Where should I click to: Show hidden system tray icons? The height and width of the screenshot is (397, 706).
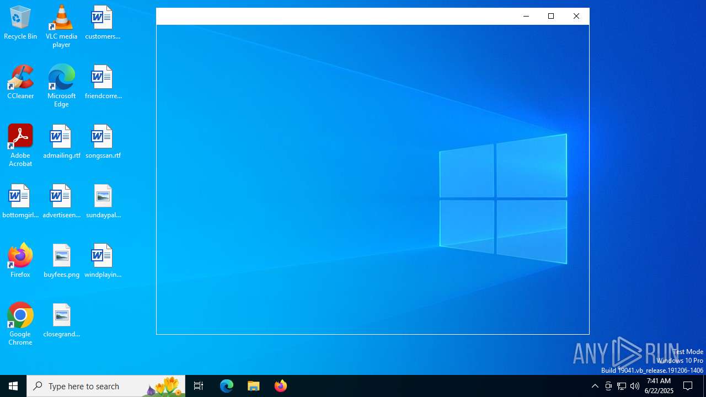[x=595, y=386]
